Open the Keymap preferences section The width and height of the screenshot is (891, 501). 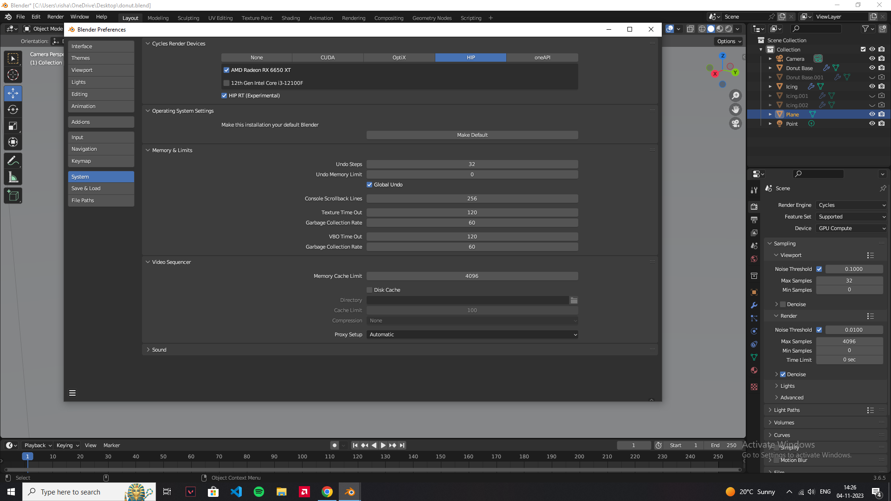pos(101,161)
